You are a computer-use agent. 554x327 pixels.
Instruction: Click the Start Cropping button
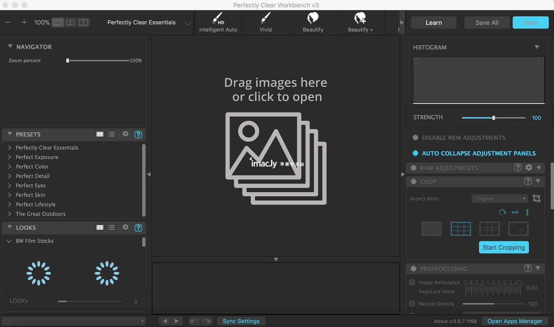(x=504, y=247)
